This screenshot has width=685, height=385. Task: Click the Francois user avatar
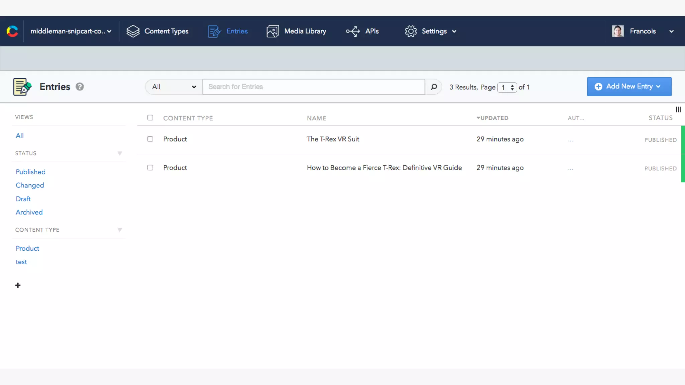[x=617, y=31]
